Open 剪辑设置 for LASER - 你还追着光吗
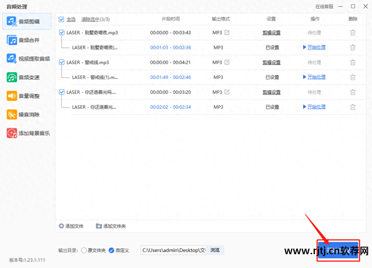The width and height of the screenshot is (372, 268). coord(272,92)
